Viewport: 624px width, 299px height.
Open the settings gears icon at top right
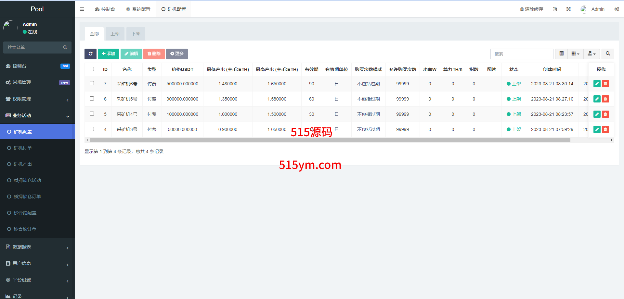617,9
